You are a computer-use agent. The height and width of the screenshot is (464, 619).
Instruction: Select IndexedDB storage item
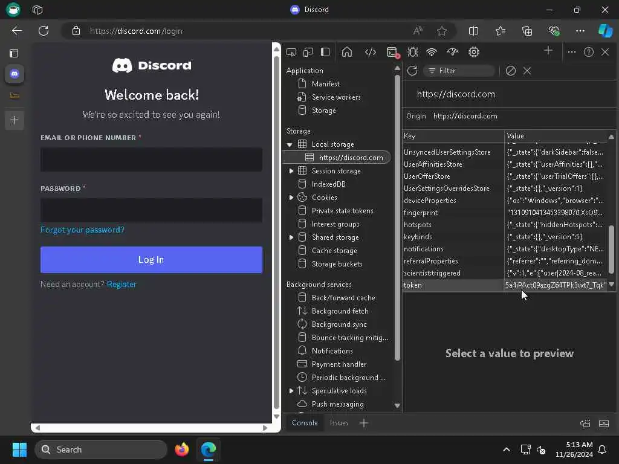click(328, 184)
